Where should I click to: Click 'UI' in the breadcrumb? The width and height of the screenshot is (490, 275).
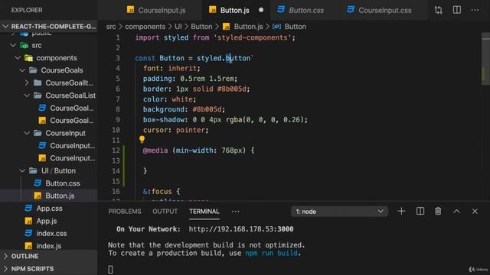178,27
